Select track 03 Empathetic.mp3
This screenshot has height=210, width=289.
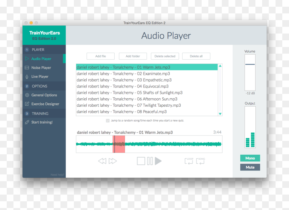pos(147,80)
